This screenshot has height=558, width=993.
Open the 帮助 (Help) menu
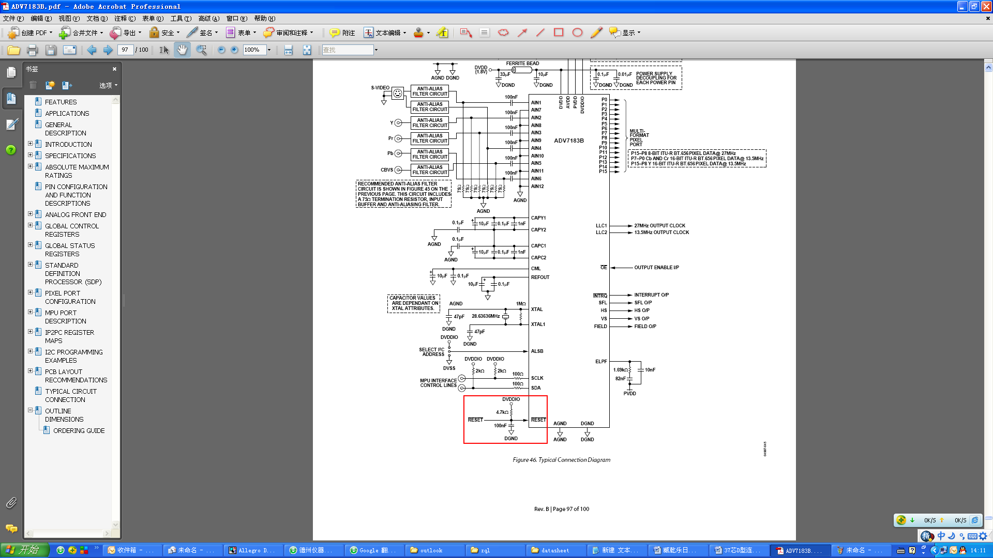264,19
